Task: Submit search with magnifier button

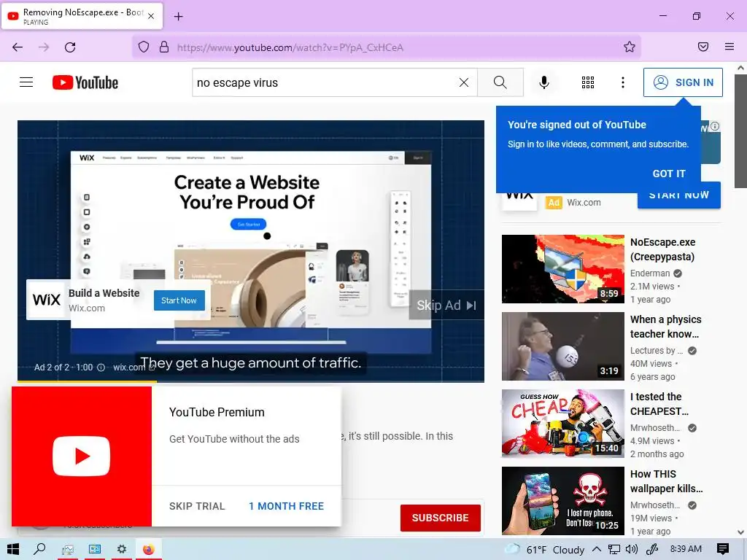Action: pyautogui.click(x=500, y=82)
